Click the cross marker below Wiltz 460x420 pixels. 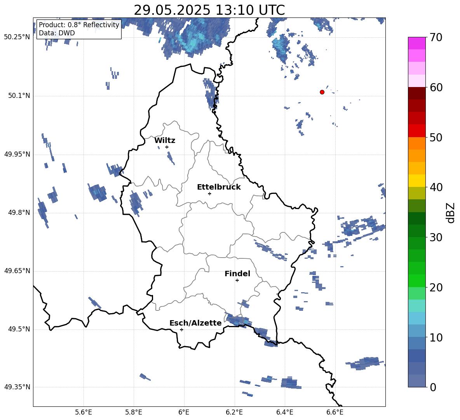point(167,147)
